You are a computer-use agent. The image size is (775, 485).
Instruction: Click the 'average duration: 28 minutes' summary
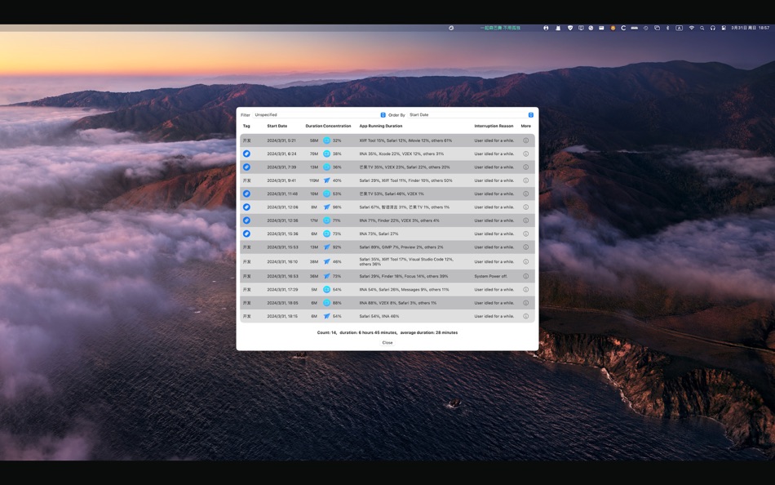[429, 332]
